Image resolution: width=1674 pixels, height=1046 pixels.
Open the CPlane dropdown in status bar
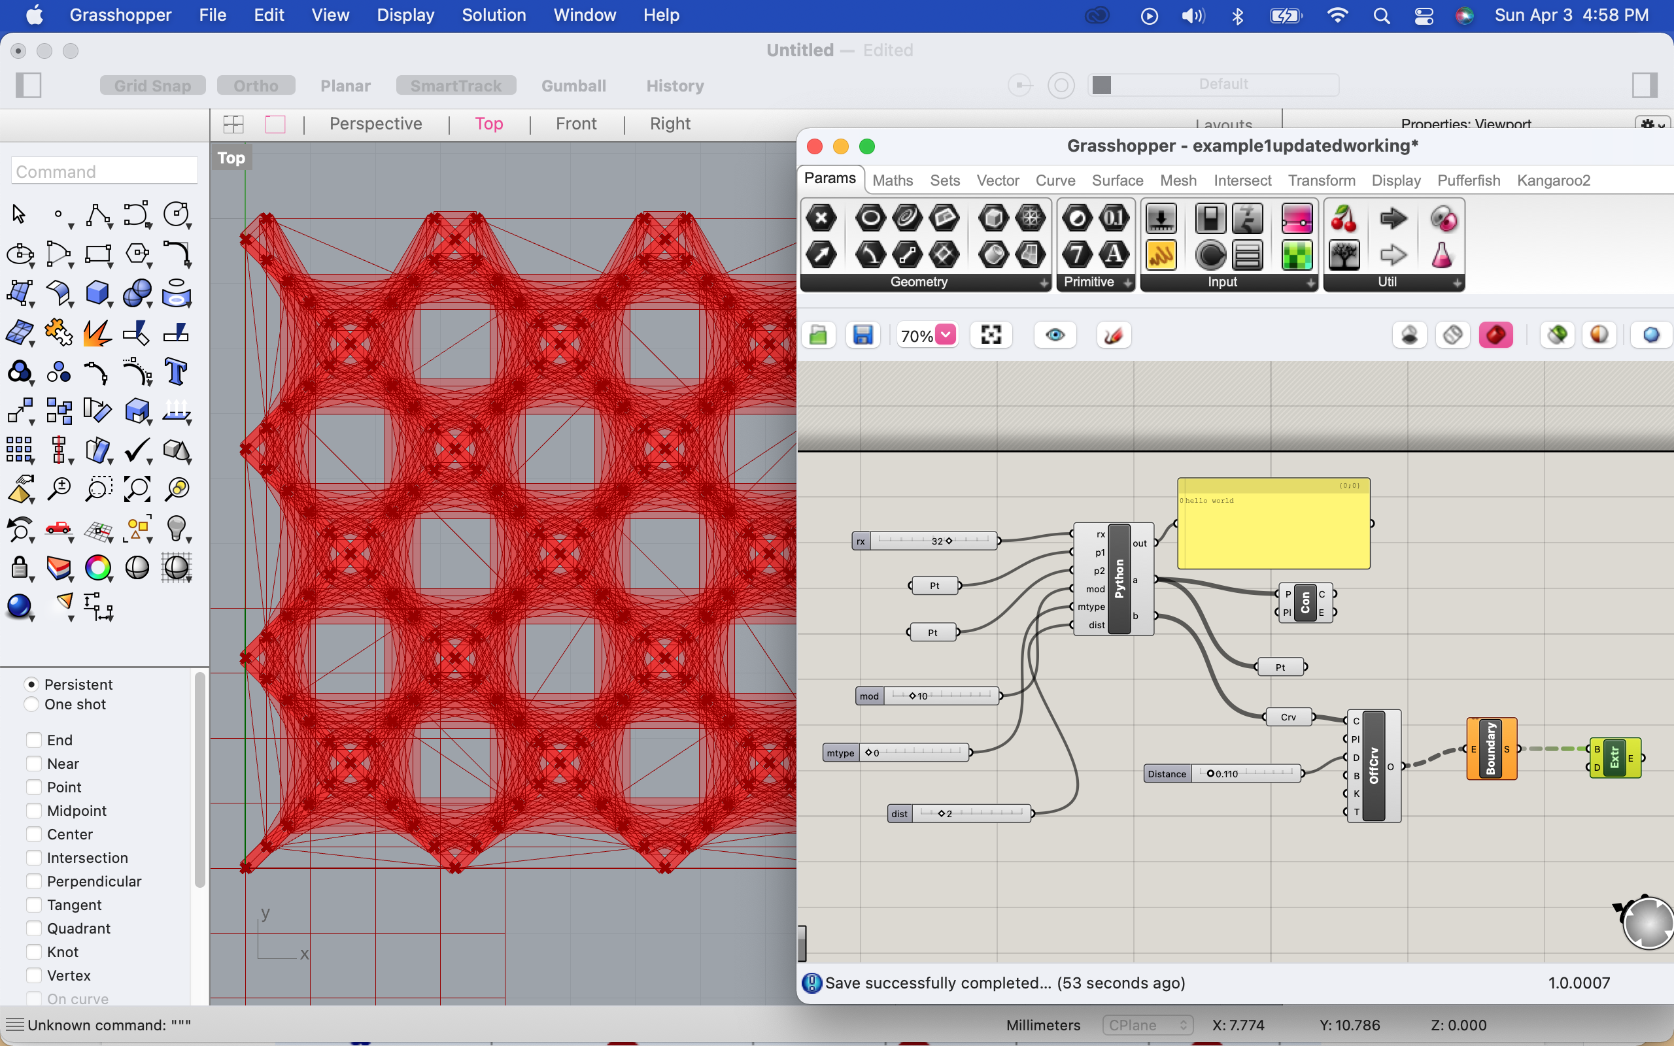coord(1148,1025)
